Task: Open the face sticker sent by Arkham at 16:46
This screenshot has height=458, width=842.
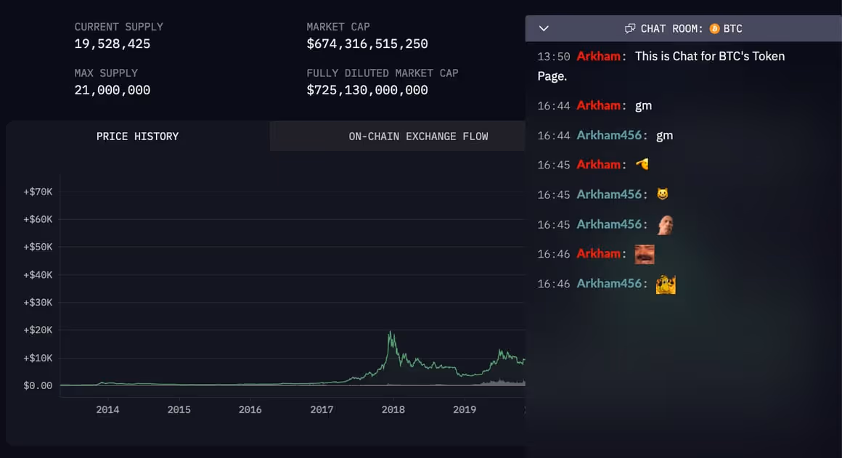Action: coord(645,254)
